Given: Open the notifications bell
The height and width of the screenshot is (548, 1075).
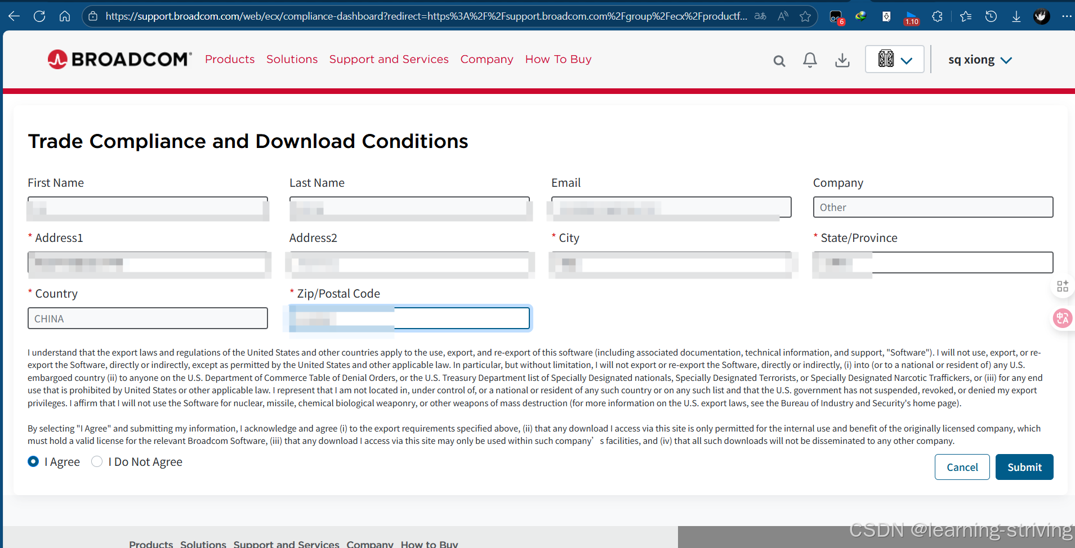Looking at the screenshot, I should click(x=810, y=60).
